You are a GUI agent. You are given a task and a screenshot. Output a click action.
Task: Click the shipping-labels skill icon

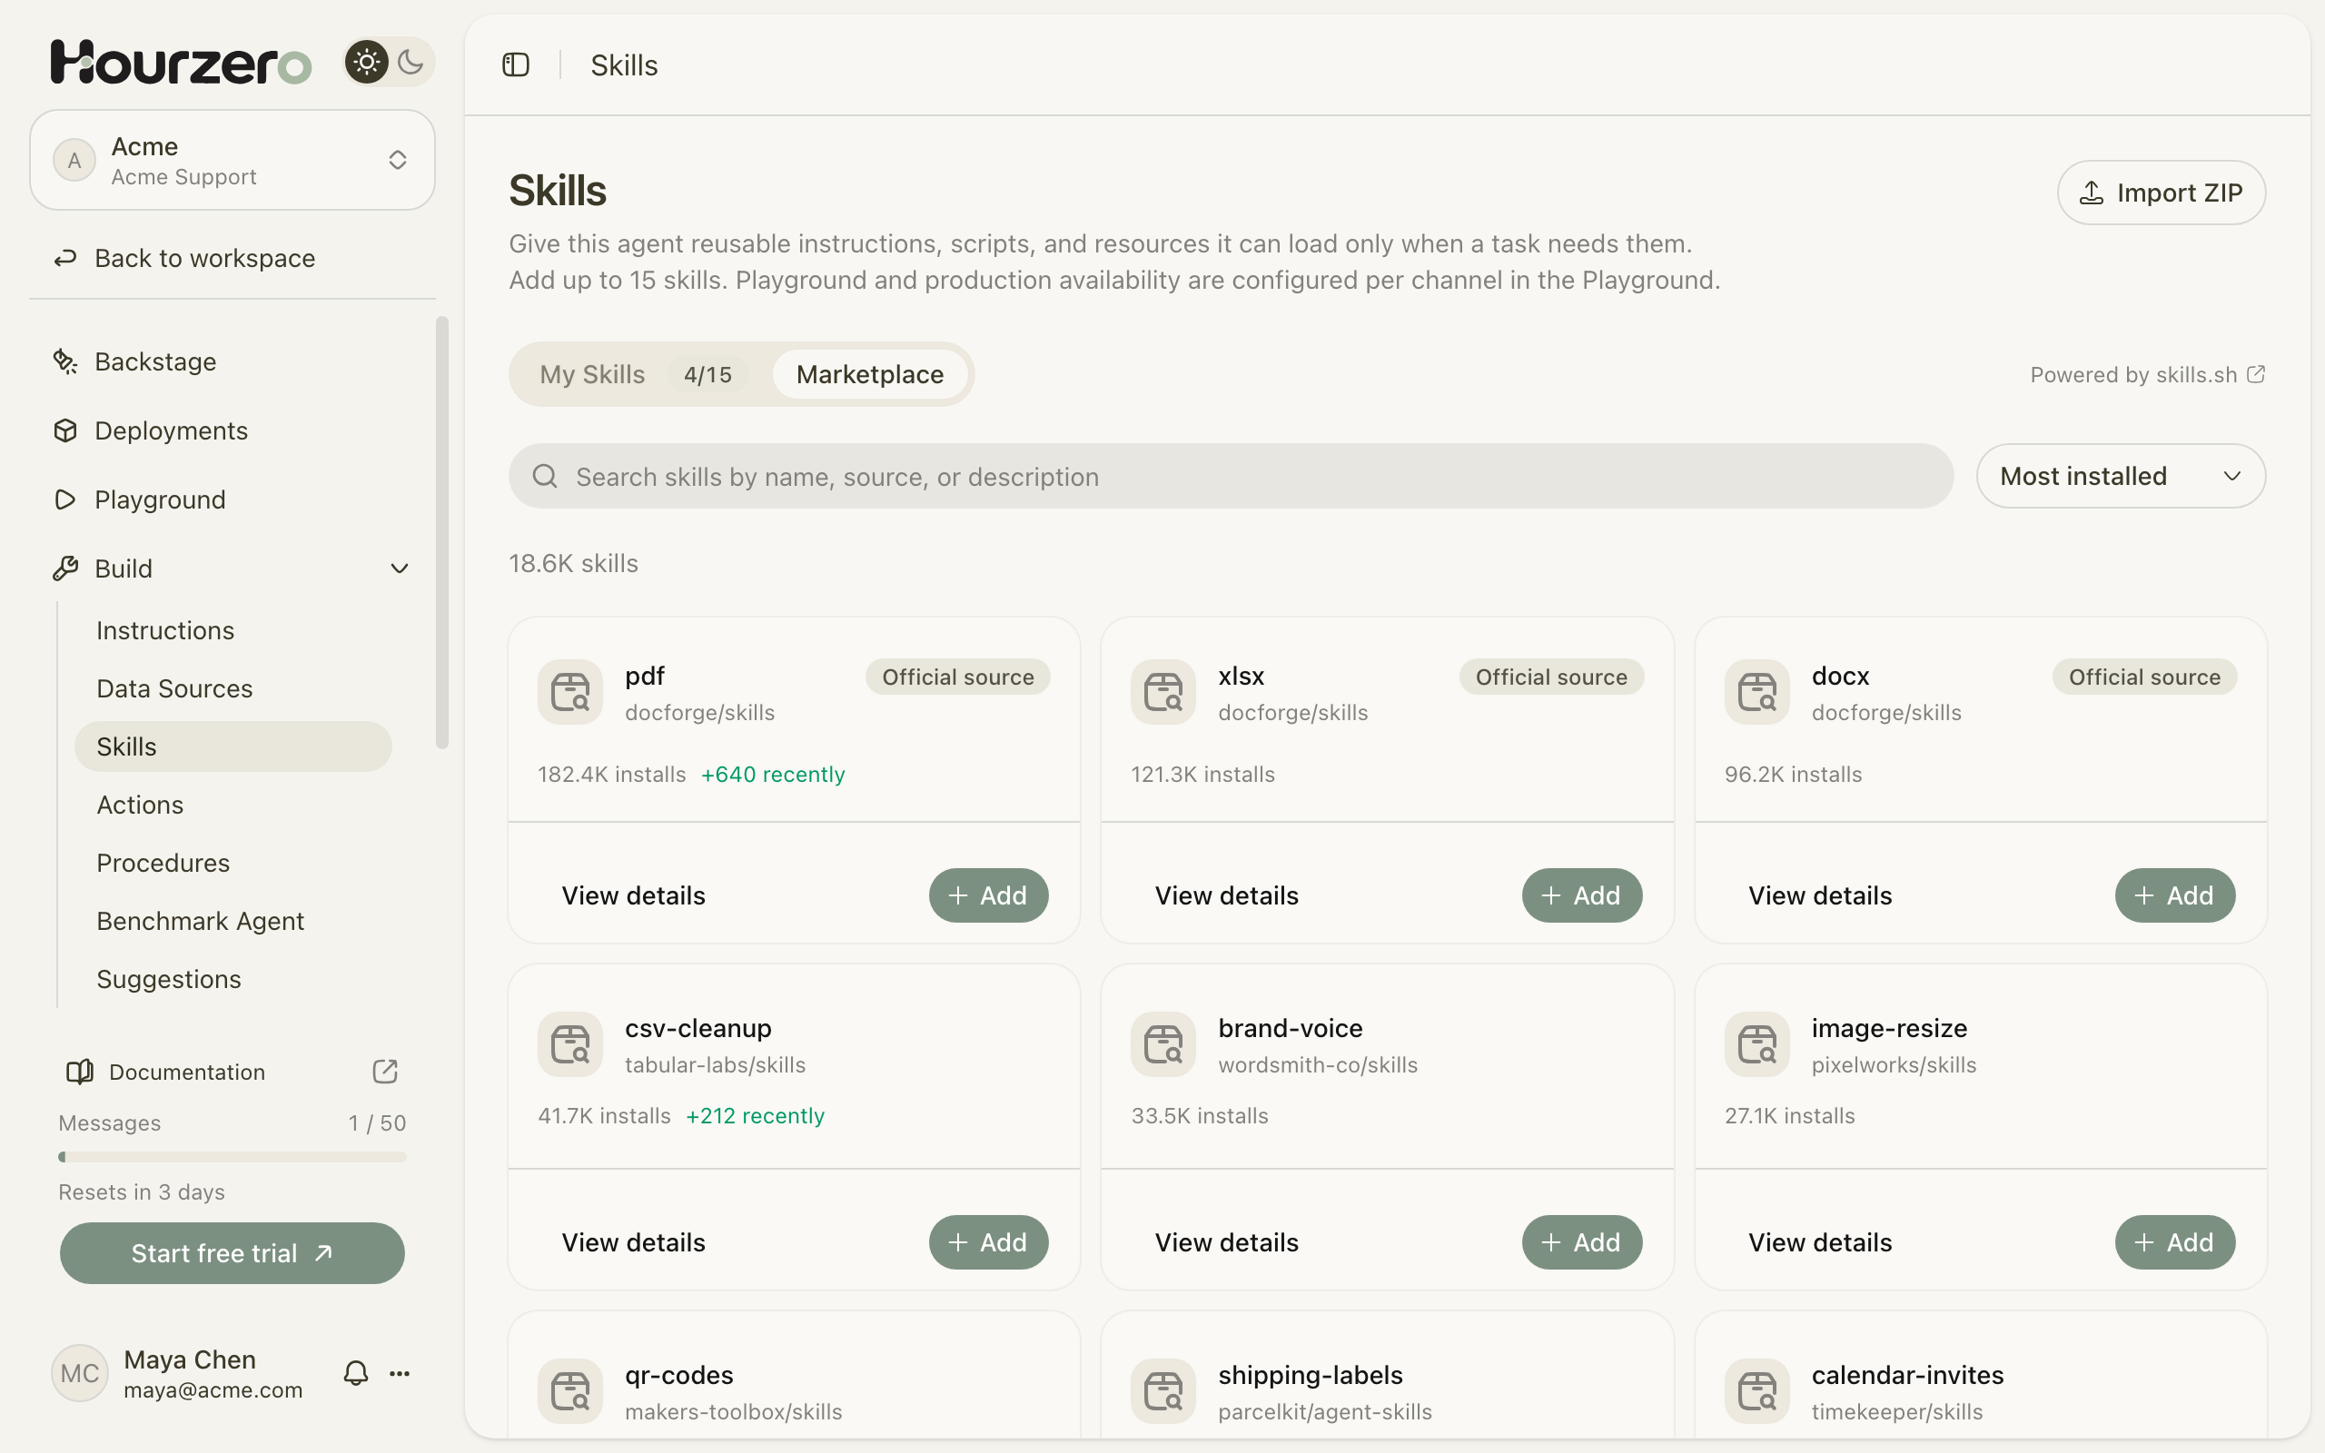(x=1163, y=1390)
